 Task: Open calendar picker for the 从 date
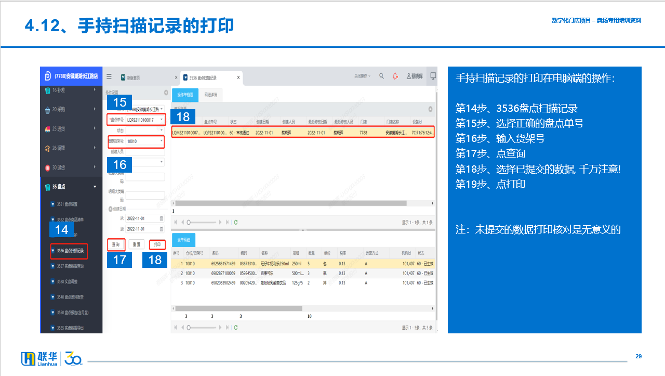click(162, 218)
